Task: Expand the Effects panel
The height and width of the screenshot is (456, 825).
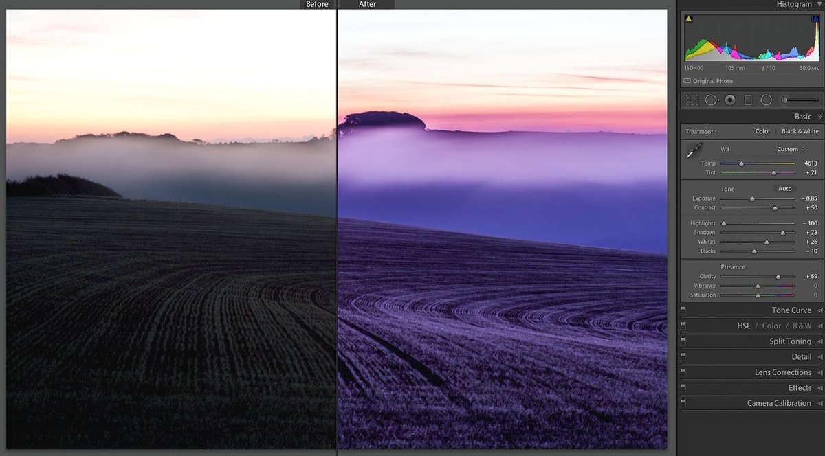Action: pos(819,388)
